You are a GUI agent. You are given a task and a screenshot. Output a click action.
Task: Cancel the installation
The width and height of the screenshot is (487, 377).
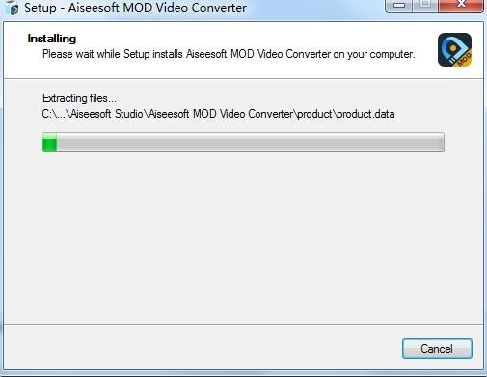[437, 349]
